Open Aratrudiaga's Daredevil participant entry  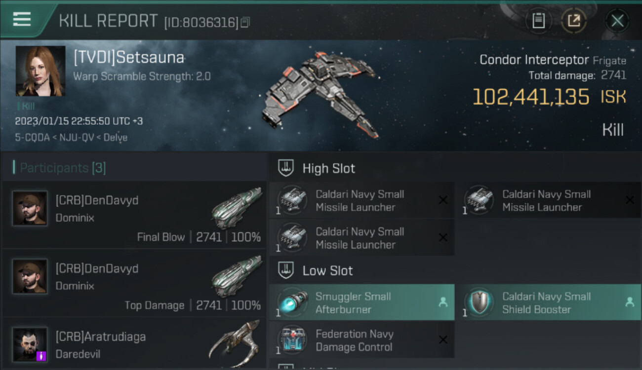134,343
